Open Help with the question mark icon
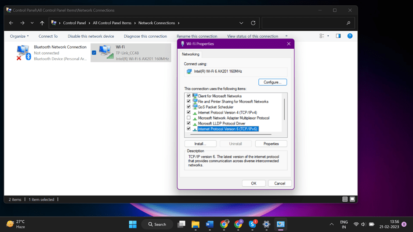This screenshot has height=232, width=413. (x=350, y=36)
